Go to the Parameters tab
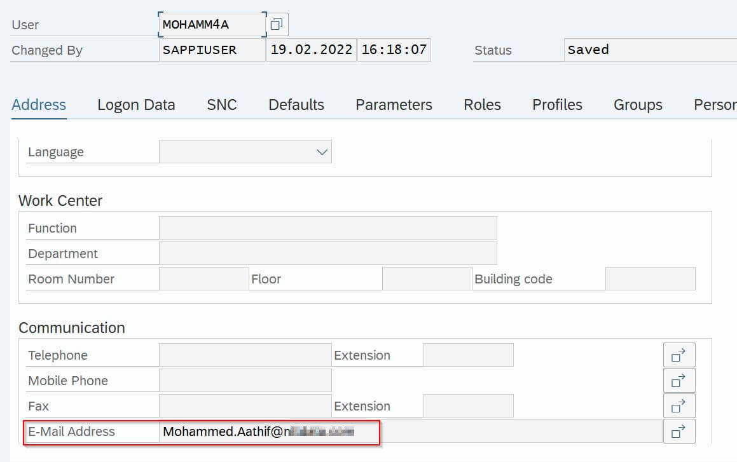Viewport: 737px width, 462px height. click(x=394, y=105)
